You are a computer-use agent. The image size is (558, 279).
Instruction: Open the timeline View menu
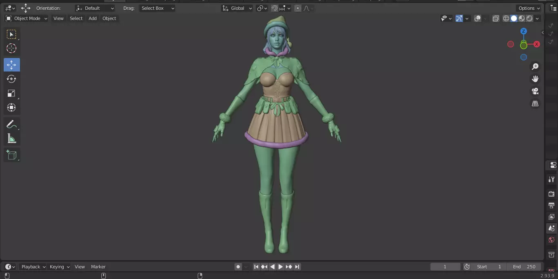[80, 267]
